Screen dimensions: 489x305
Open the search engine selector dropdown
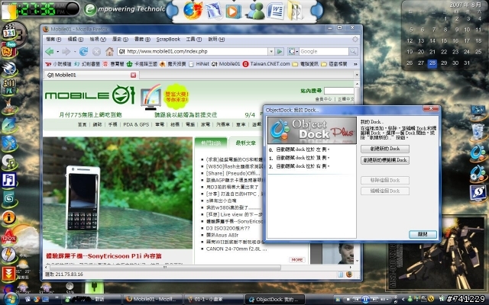(x=293, y=51)
